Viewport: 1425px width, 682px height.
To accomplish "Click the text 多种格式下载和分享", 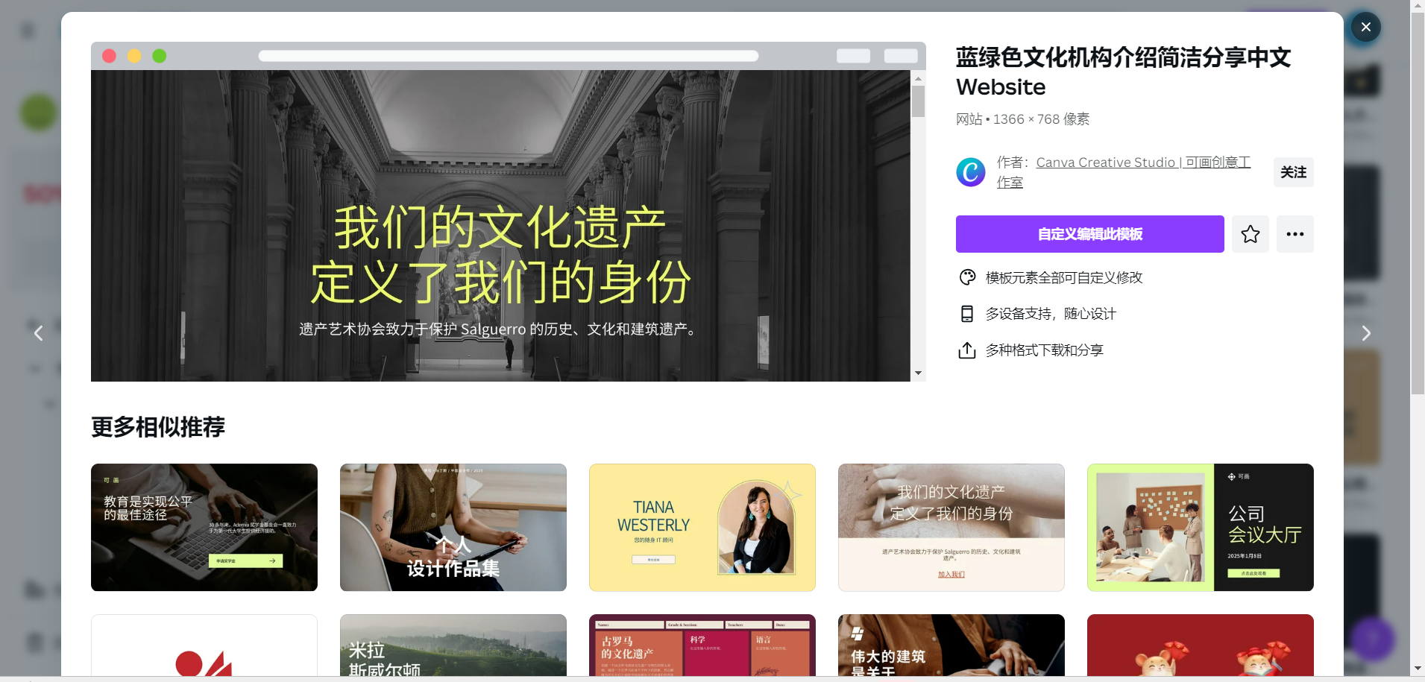I will pyautogui.click(x=1044, y=350).
